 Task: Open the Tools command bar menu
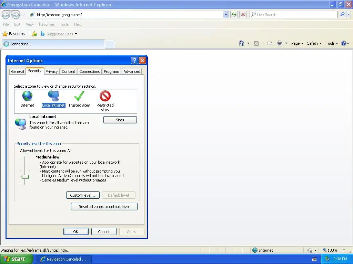(x=332, y=43)
